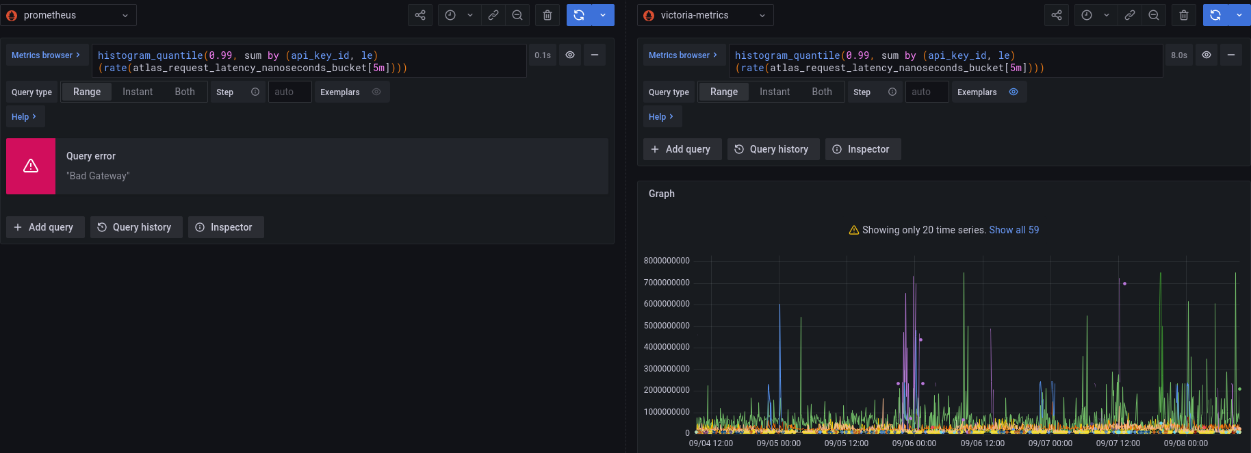Zoom out time range in left pane
The width and height of the screenshot is (1251, 453).
click(517, 15)
